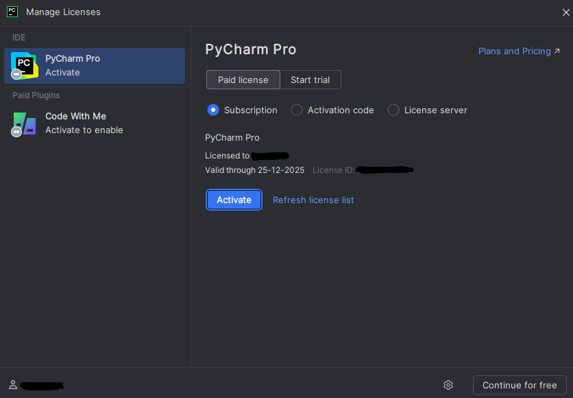
Task: Choose the Activation code option
Action: [x=297, y=110]
